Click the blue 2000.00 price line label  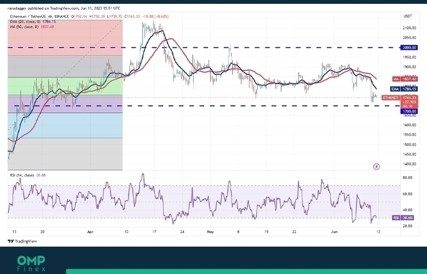coord(409,48)
